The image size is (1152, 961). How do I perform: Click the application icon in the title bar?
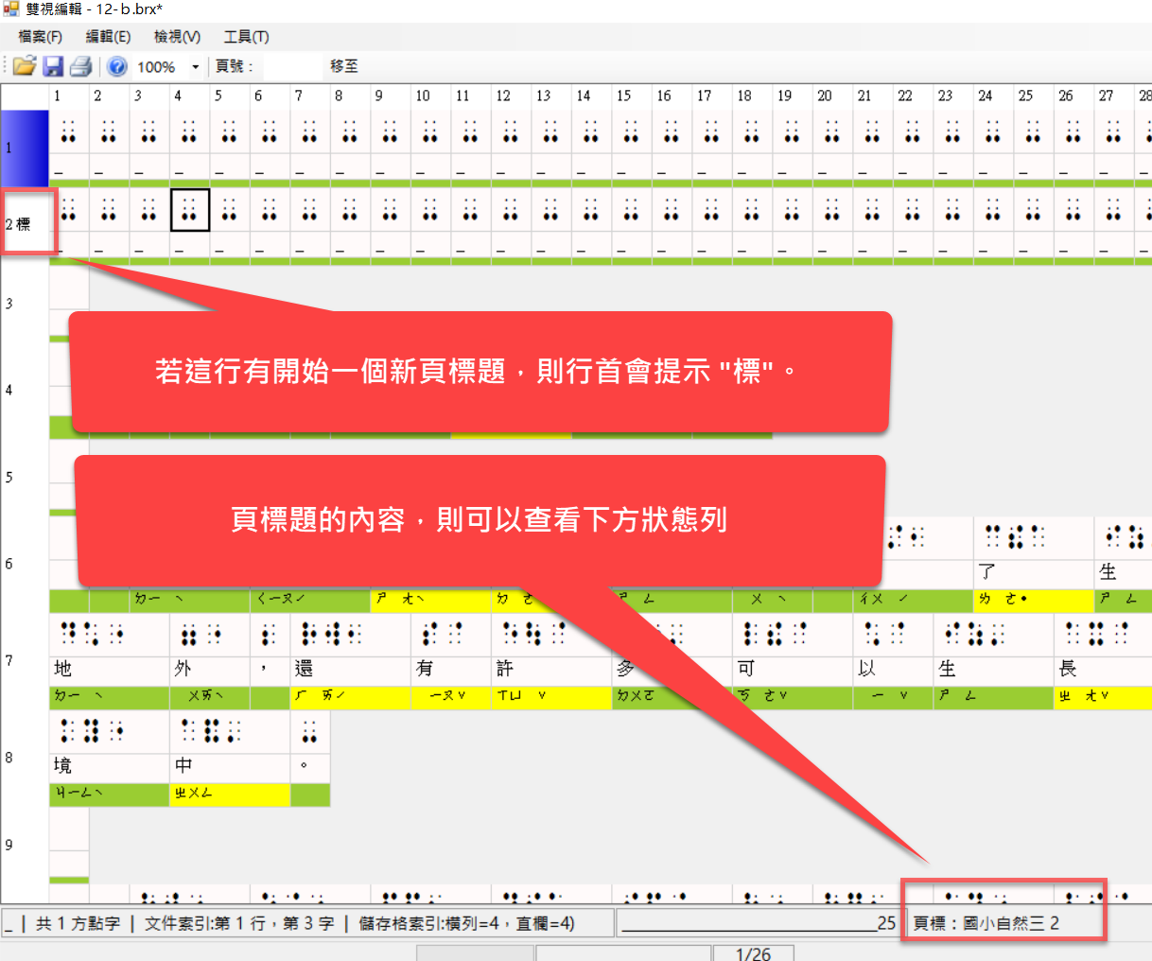10,9
